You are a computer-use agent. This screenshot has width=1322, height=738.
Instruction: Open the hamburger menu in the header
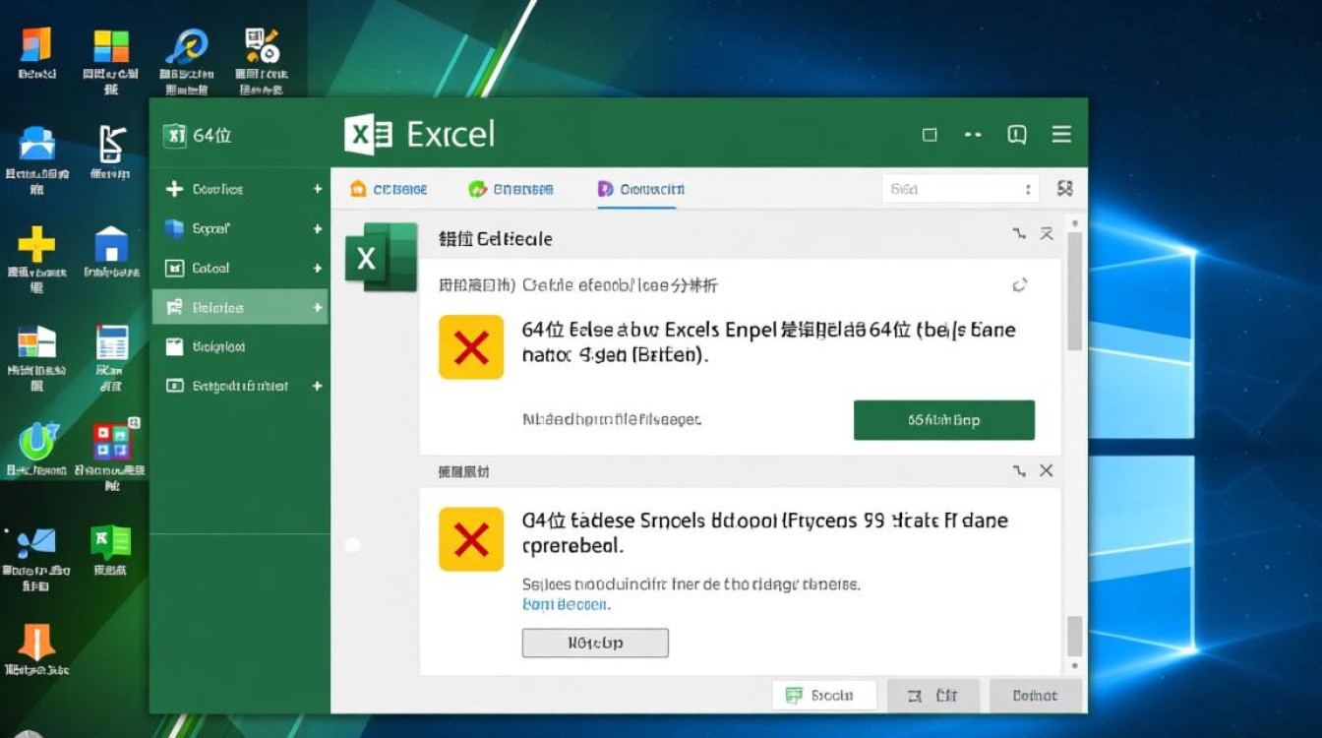pos(1061,135)
